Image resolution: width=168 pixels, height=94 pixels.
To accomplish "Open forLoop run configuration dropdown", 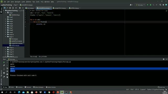I will pos(140,5).
